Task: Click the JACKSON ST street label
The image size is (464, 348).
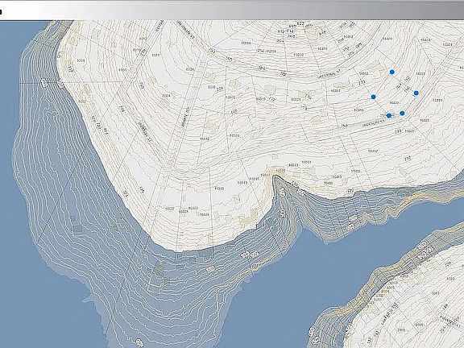Action: pyautogui.click(x=374, y=123)
